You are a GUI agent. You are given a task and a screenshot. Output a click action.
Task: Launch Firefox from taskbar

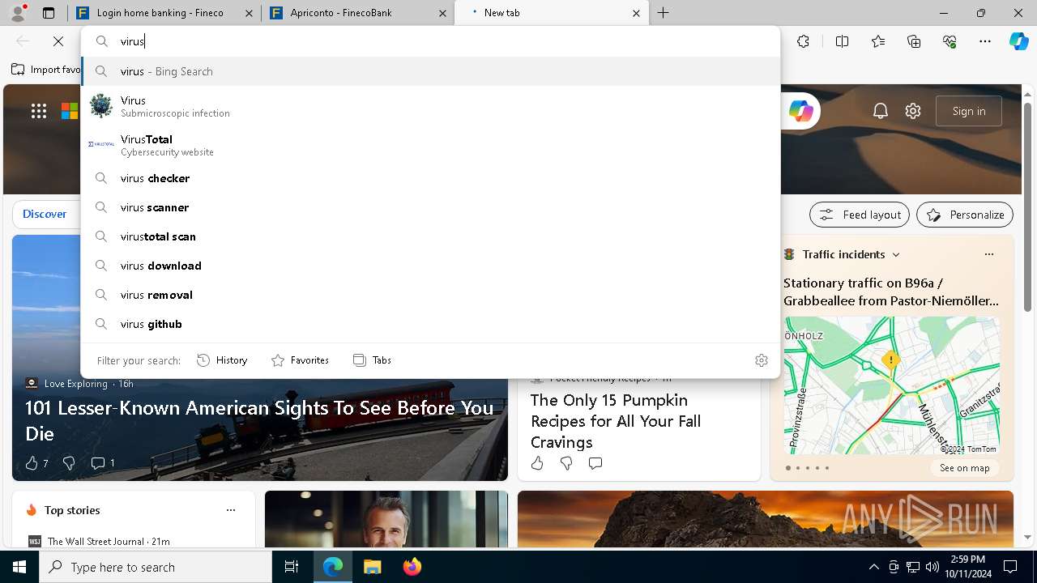[x=412, y=567]
